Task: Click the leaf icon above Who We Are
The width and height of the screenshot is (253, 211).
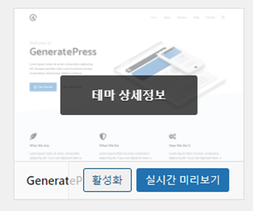Action: pos(33,136)
